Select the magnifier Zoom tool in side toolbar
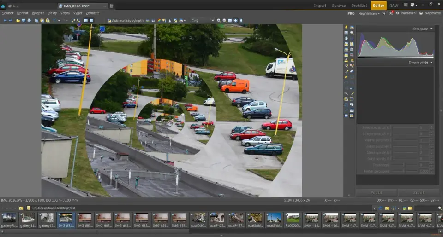The width and height of the screenshot is (443, 237). click(352, 33)
